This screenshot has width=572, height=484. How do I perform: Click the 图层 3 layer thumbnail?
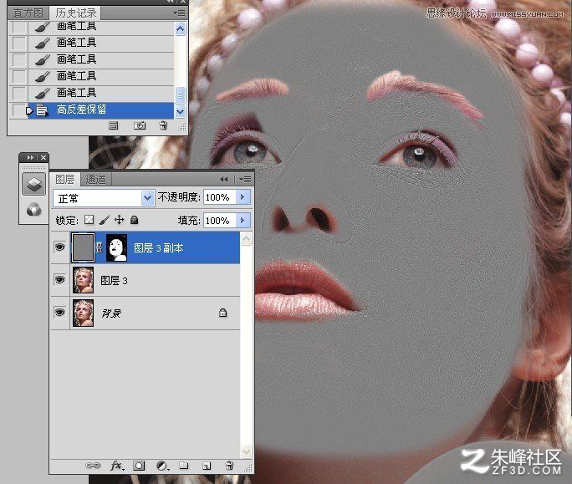[x=83, y=280]
